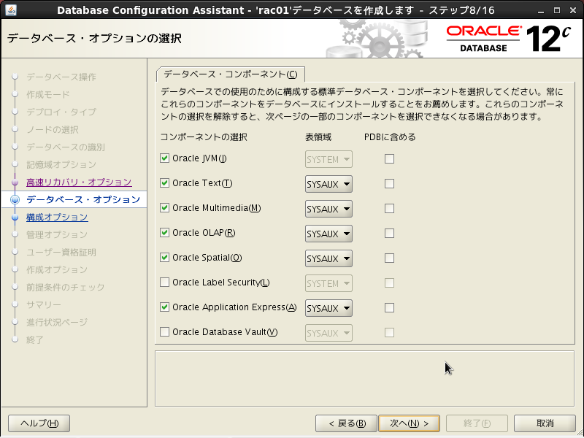This screenshot has width=584, height=438.
Task: Click the ノードの選択 step in sidebar
Action: pos(52,130)
